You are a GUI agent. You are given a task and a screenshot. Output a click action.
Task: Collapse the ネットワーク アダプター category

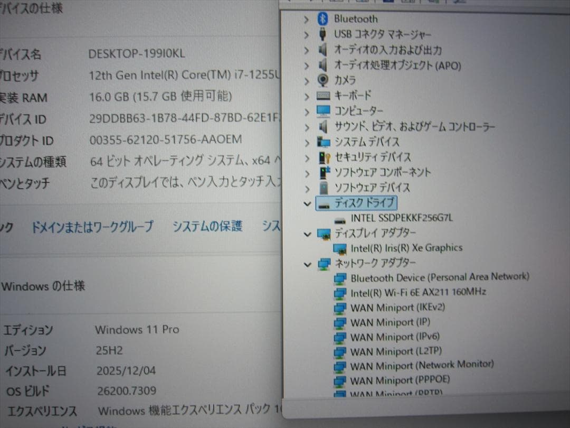[308, 263]
